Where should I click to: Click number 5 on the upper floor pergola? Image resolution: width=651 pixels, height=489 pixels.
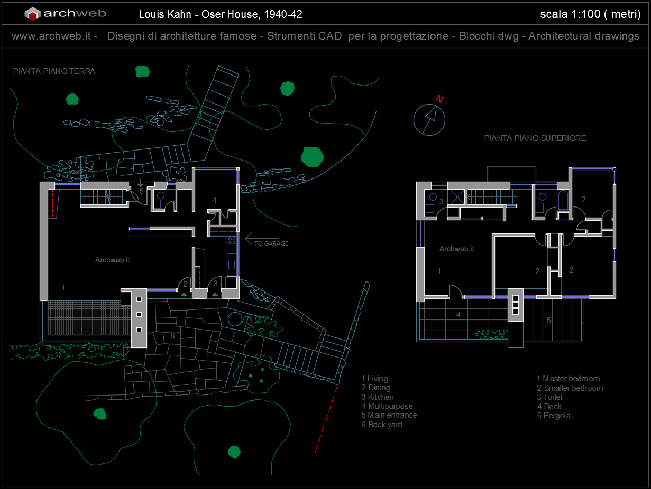tap(549, 320)
